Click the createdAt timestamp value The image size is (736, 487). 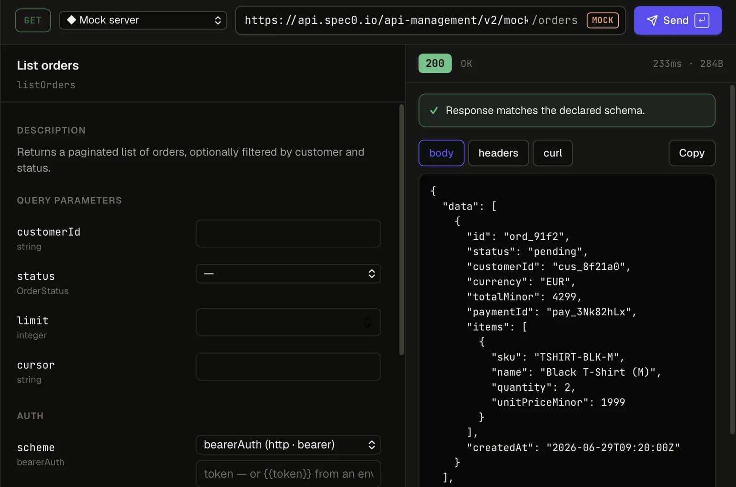point(613,447)
